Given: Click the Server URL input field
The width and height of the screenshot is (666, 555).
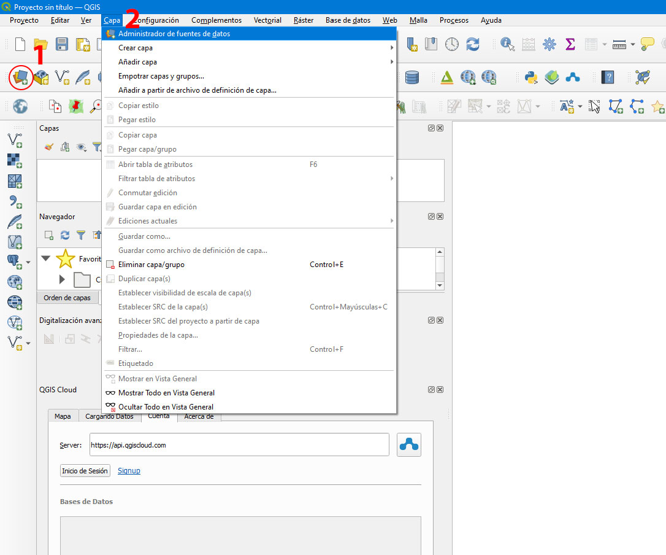Looking at the screenshot, I should (239, 444).
